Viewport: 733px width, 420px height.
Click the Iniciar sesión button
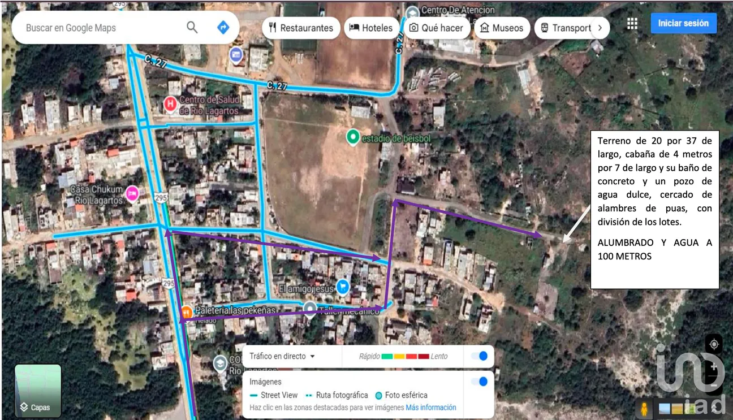pos(683,23)
